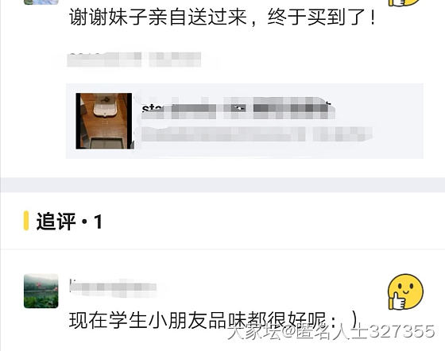Tap the cropped thumbs-up emoji at top right
Viewport: 445px width, 351px height.
point(404,3)
